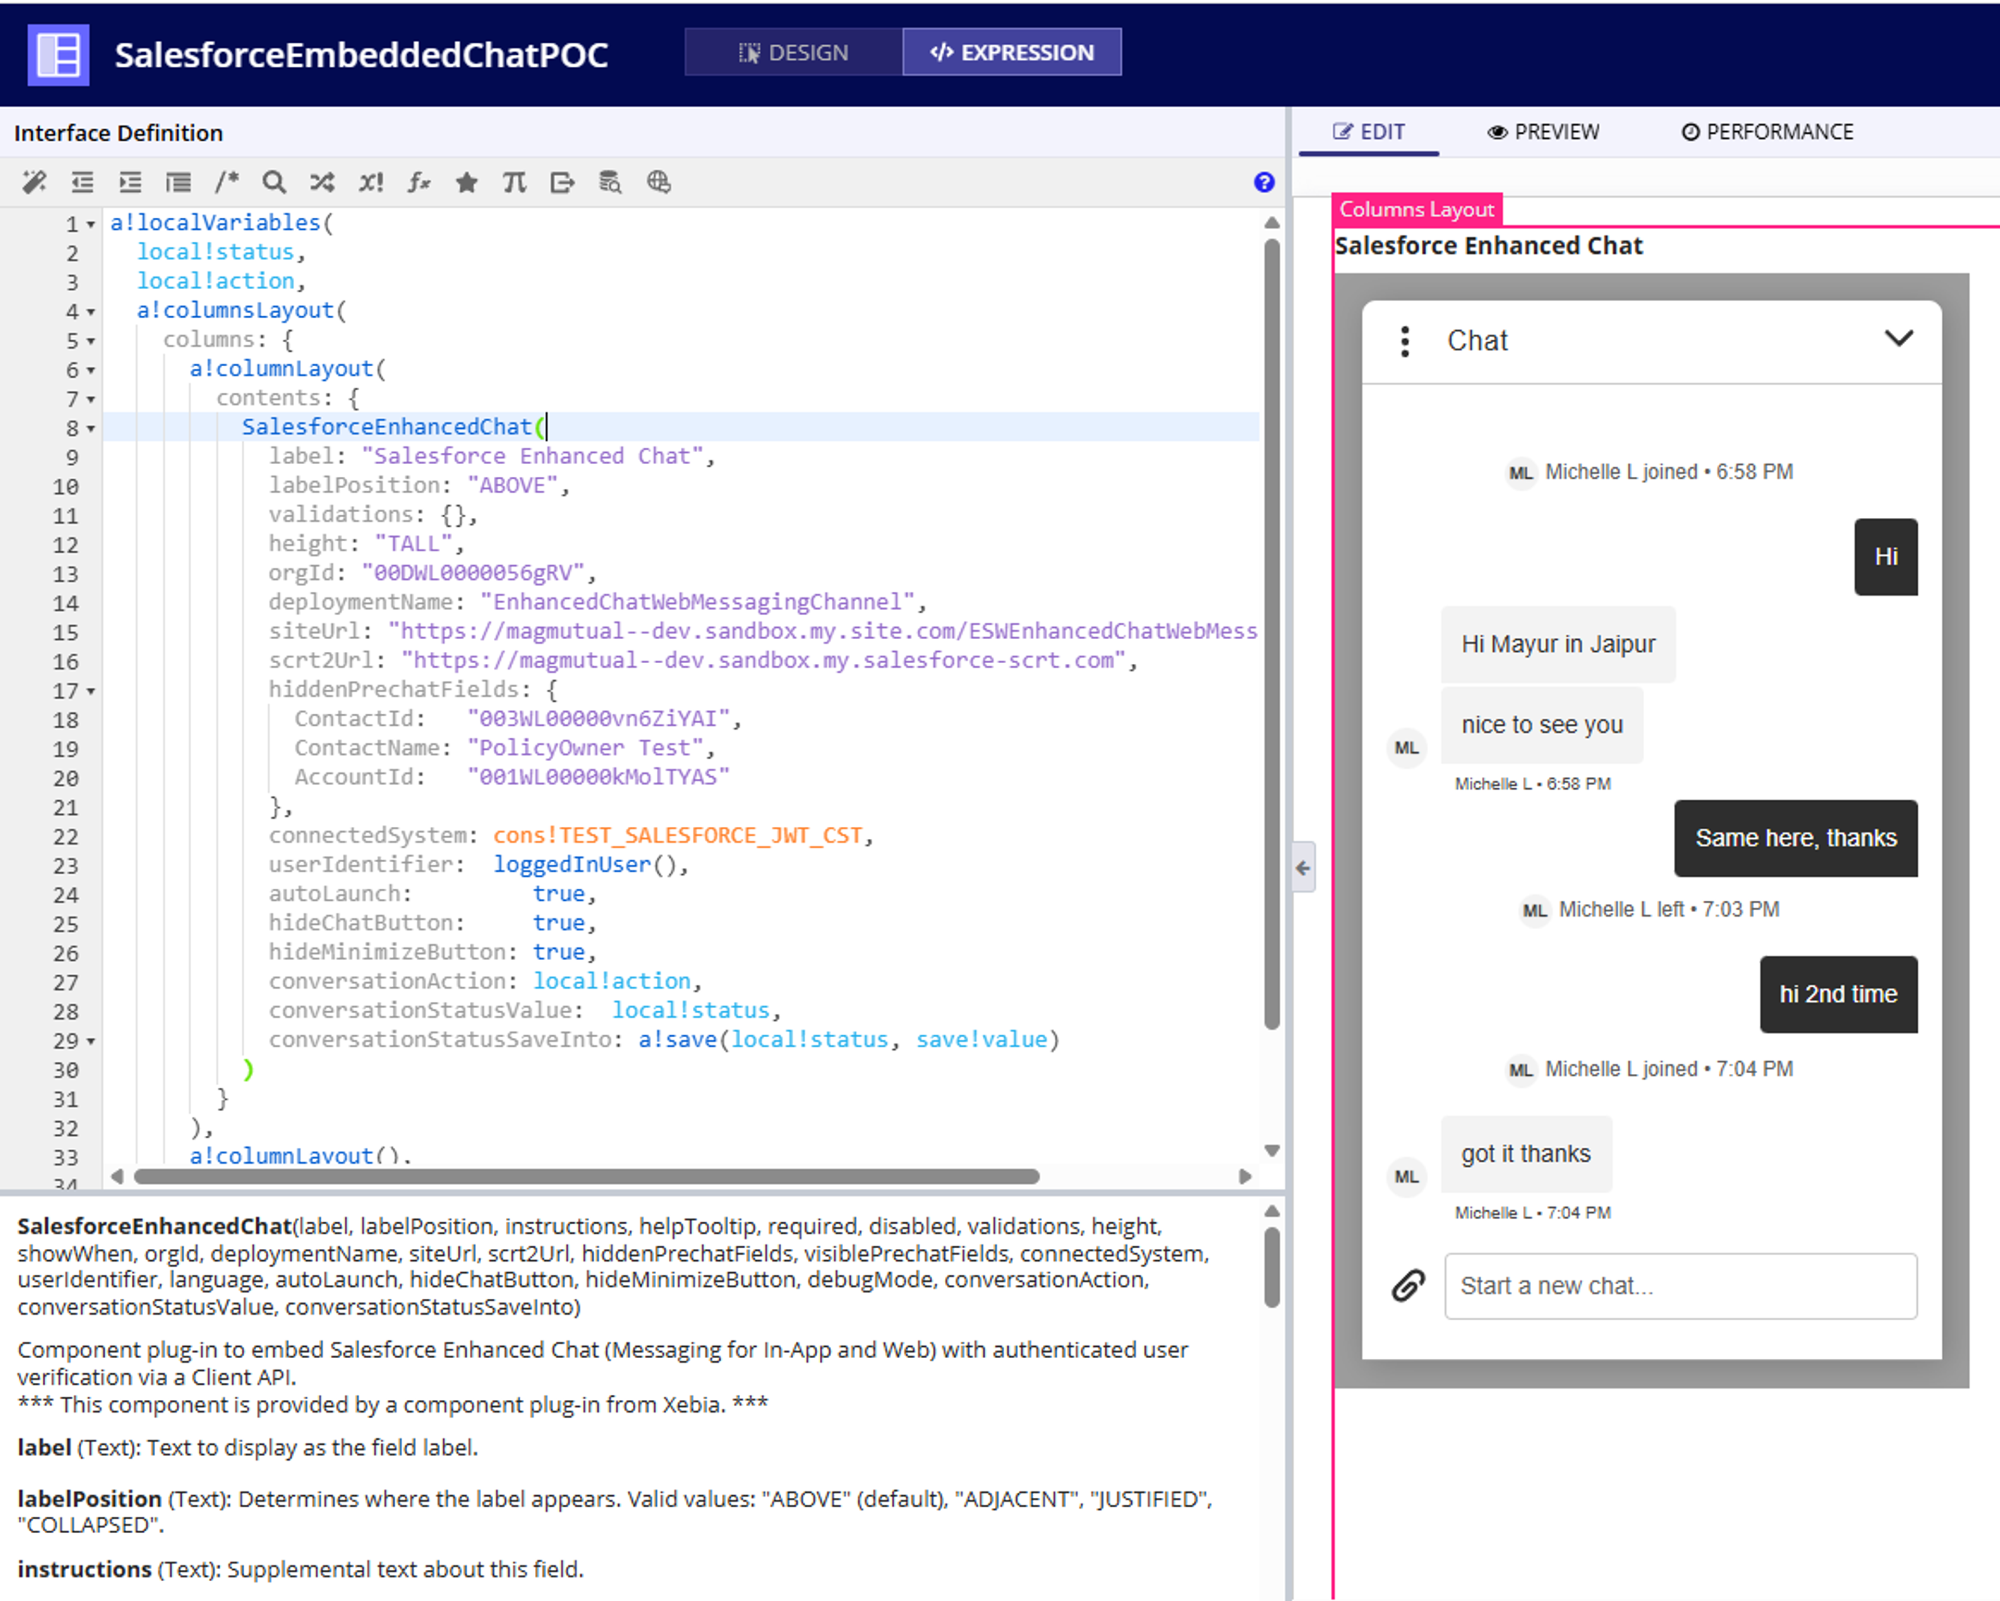The height and width of the screenshot is (1601, 2000).
Task: Click orgId value "00DWL0000056gRV"
Action: pyautogui.click(x=473, y=573)
